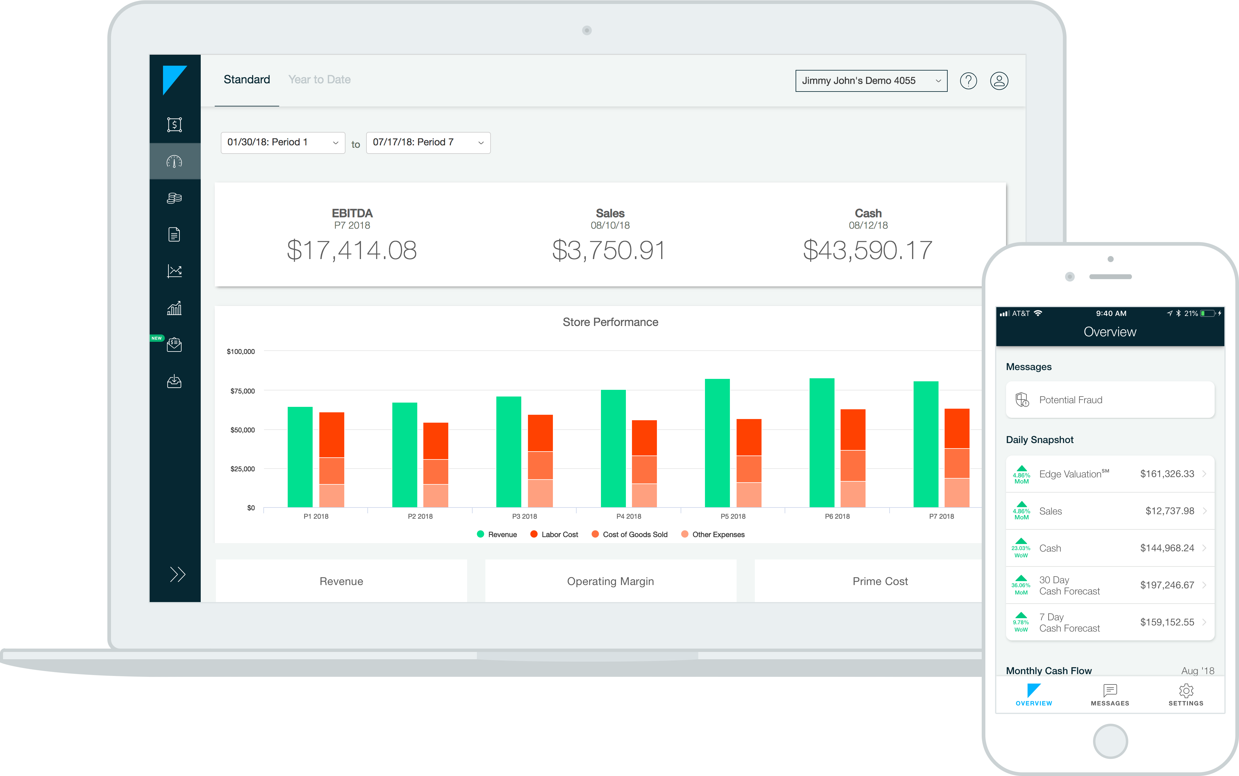Viewport: 1239px width, 776px height.
Task: Select the Standard tab
Action: 247,80
